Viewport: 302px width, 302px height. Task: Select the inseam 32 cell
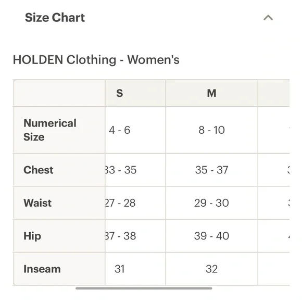[x=212, y=269]
